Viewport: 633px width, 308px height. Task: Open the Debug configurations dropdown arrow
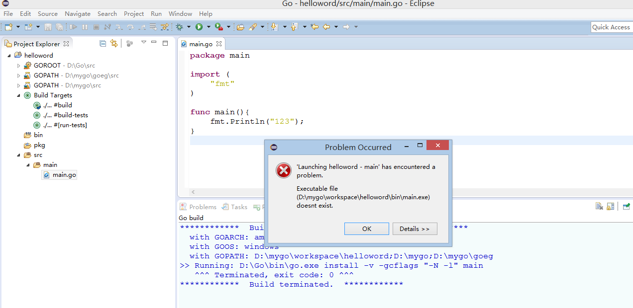point(188,27)
